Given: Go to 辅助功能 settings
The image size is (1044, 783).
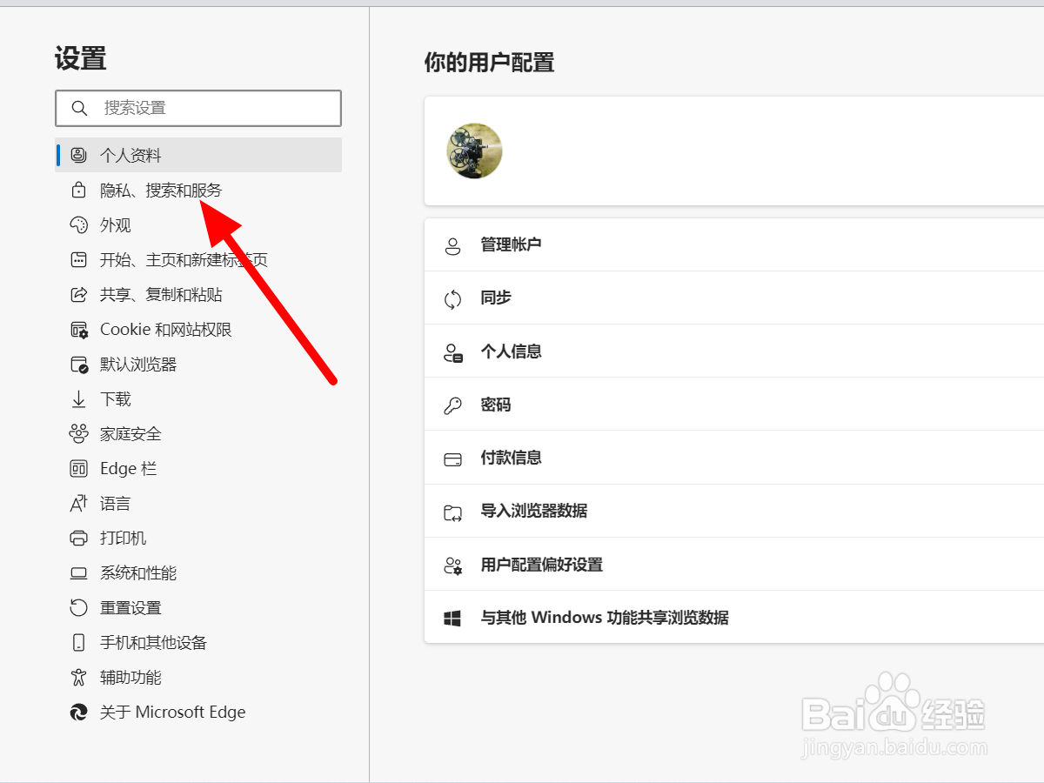Looking at the screenshot, I should pos(198,678).
